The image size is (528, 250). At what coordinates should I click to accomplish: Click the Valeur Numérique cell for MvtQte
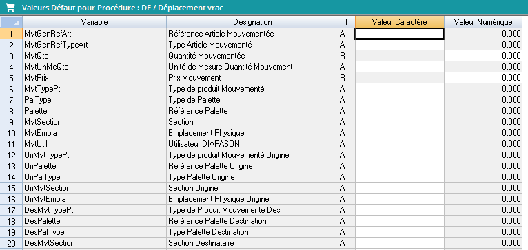(483, 56)
